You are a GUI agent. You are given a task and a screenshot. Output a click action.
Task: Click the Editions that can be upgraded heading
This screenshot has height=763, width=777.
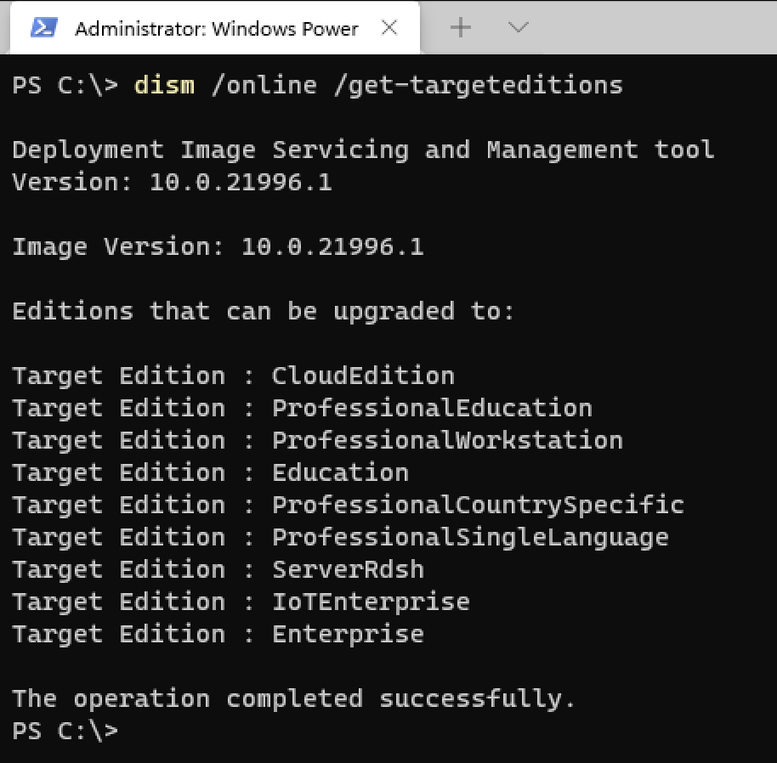(x=264, y=312)
